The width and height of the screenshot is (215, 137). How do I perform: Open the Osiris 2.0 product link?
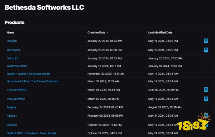(x=13, y=58)
